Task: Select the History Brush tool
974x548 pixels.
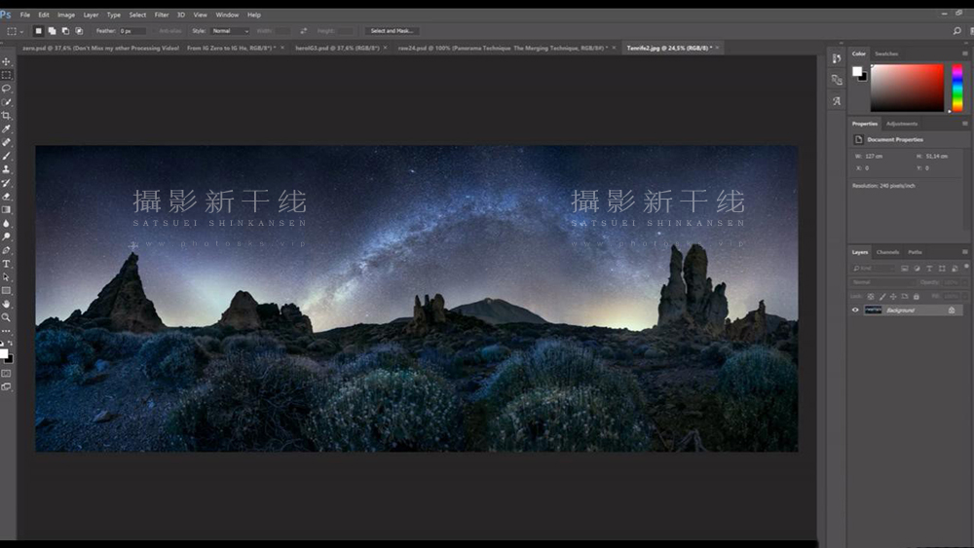Action: 6,183
